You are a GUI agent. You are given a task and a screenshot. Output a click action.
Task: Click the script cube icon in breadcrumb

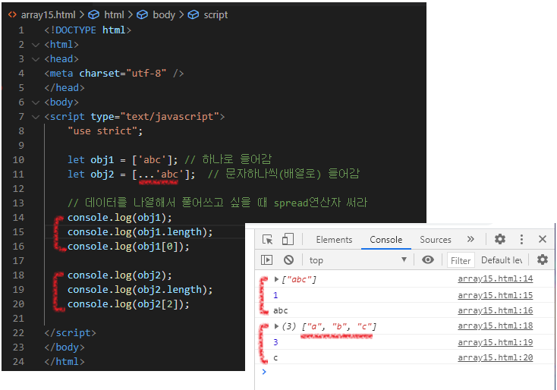[194, 14]
